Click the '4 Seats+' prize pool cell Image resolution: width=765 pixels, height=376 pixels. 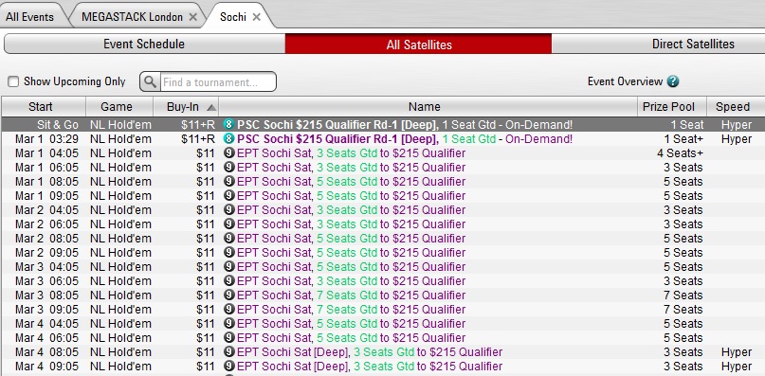(x=680, y=153)
